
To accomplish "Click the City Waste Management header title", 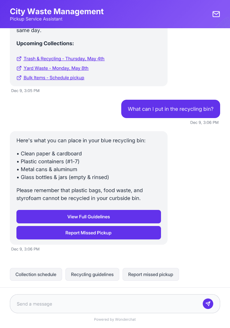I will (57, 11).
